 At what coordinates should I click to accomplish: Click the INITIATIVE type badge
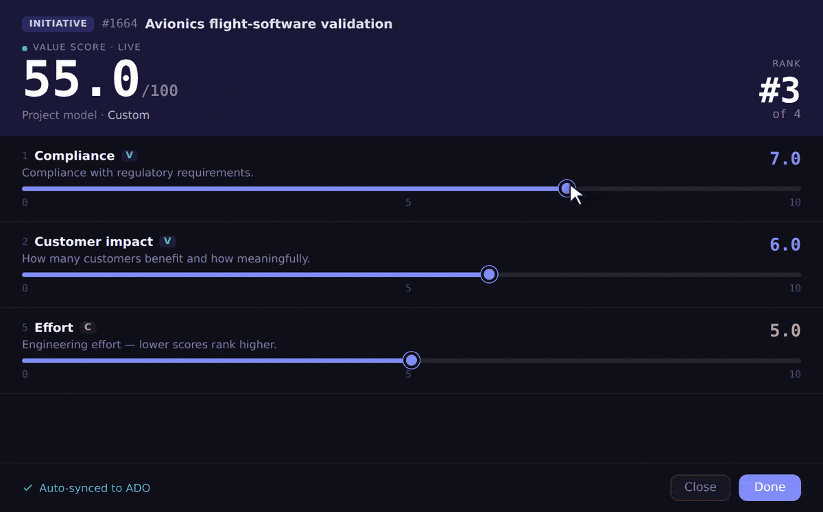pyautogui.click(x=58, y=24)
